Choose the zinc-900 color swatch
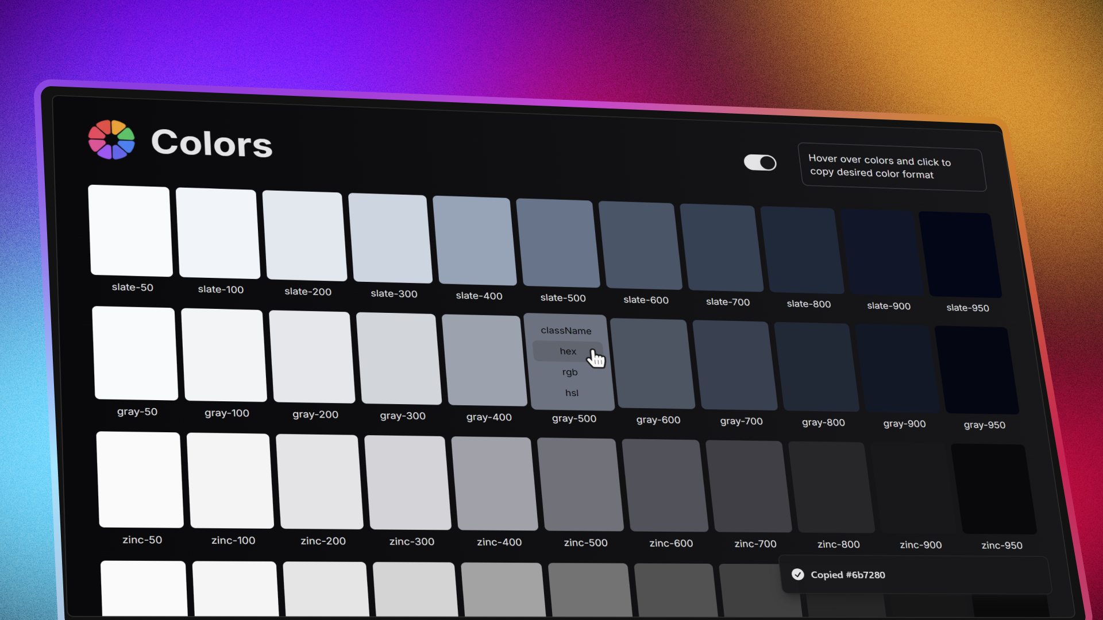This screenshot has width=1103, height=620. click(912, 489)
